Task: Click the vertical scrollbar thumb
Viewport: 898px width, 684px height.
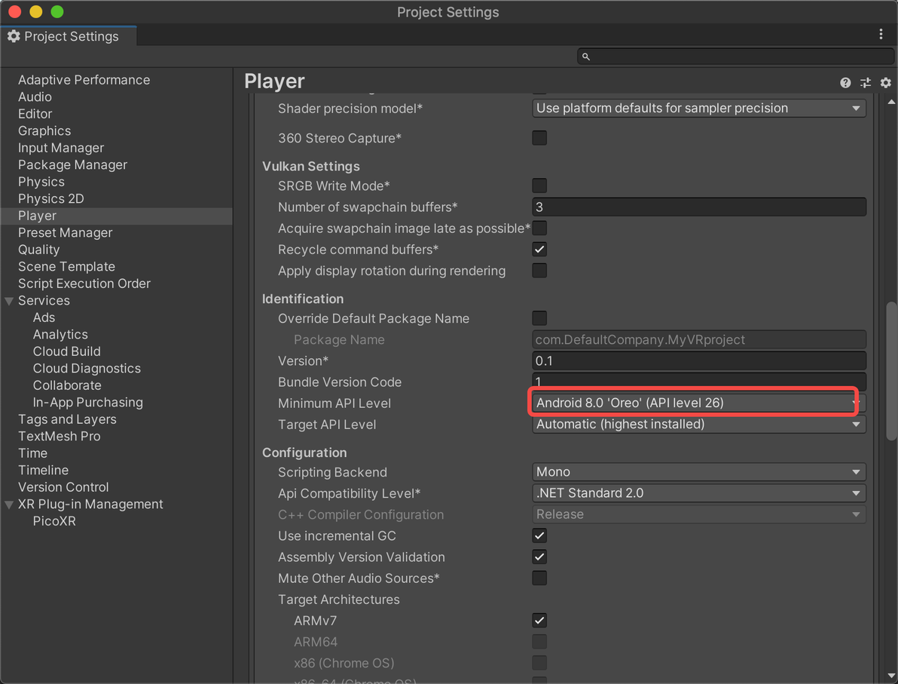Action: 891,370
